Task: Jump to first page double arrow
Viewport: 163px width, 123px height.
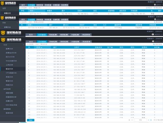Action: pos(129,120)
